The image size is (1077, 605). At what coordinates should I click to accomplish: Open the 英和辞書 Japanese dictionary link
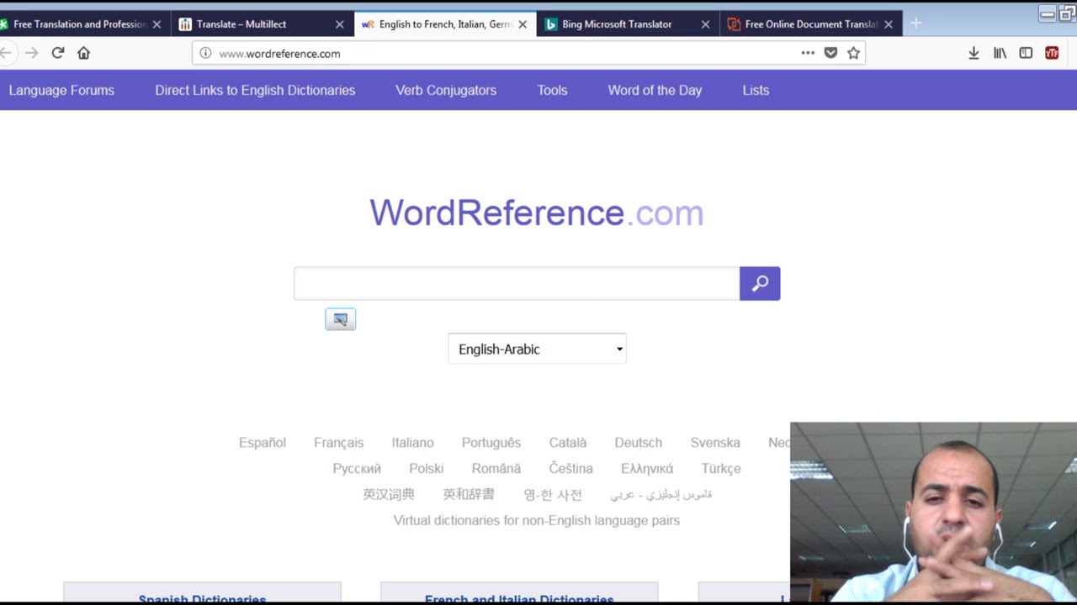469,495
